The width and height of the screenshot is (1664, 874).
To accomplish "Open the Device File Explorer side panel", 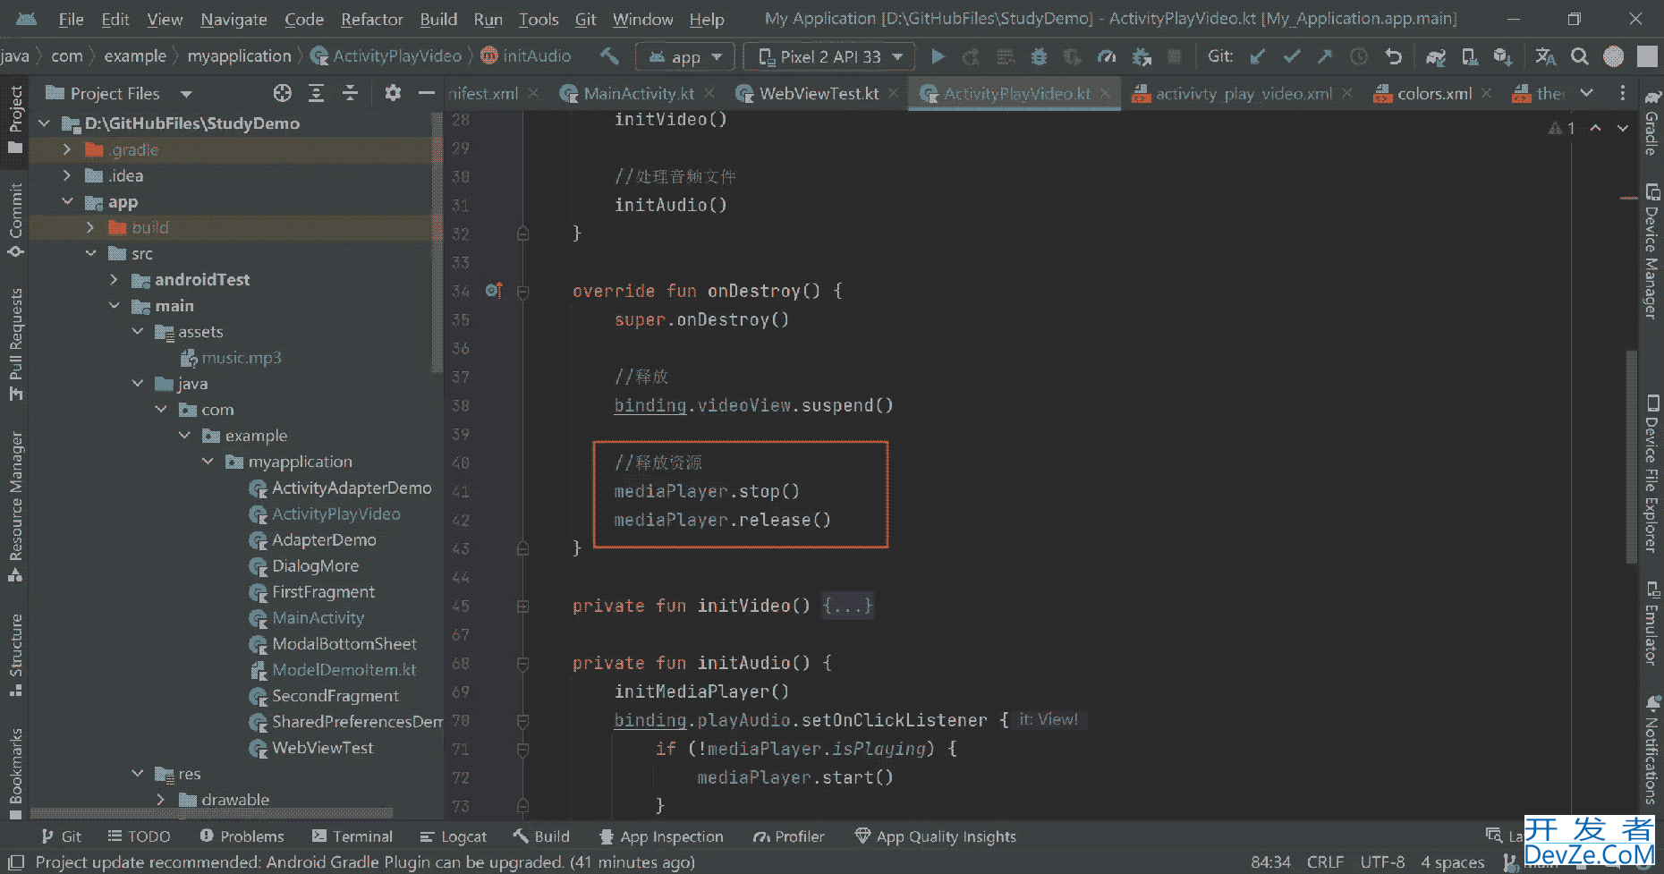I will [x=1651, y=474].
